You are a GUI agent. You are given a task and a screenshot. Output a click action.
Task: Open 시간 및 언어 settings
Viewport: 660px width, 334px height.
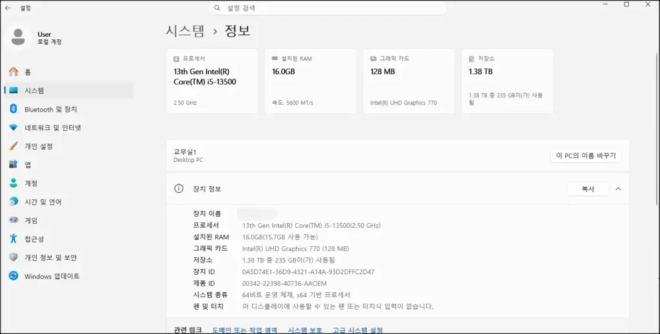(69, 202)
